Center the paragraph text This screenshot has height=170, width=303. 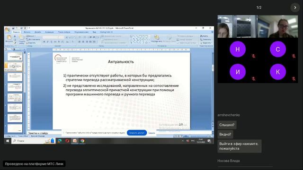click(x=83, y=42)
